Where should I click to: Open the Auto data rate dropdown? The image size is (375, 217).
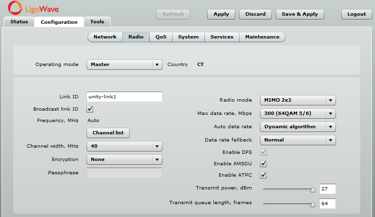click(x=298, y=127)
